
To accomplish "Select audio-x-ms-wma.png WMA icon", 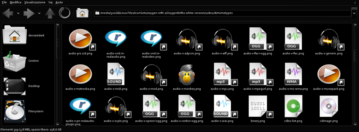I will 293,74.
